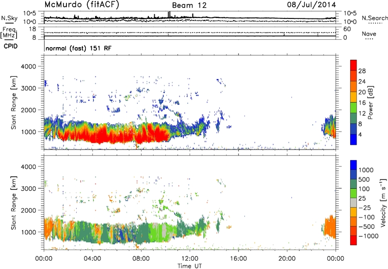Viewport: 388px width, 269px height.
Task: Click the 16:00 time axis label
Action: click(x=238, y=259)
